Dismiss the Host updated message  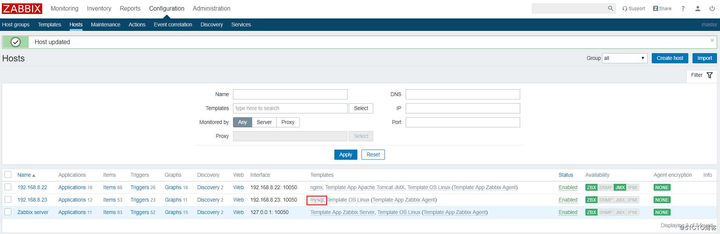(x=712, y=40)
